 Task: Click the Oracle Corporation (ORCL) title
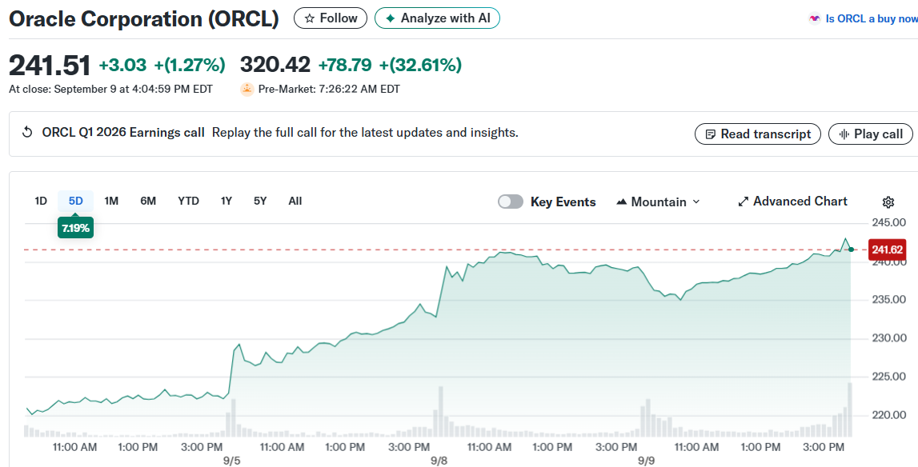coord(143,18)
